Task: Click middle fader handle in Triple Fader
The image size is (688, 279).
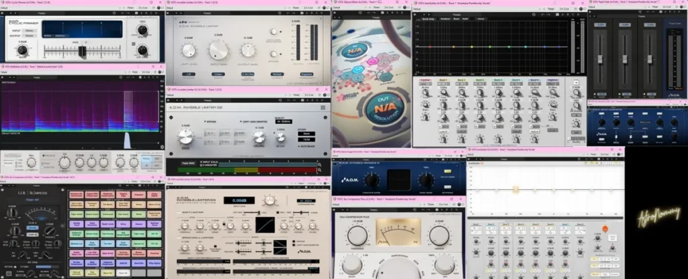Action: click(x=624, y=59)
